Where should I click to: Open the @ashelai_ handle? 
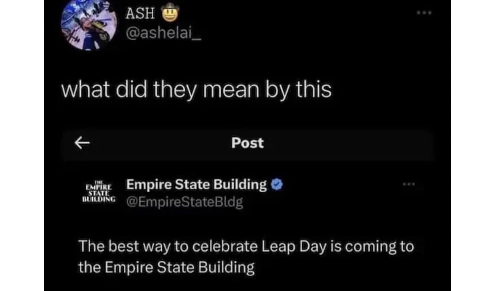click(164, 33)
